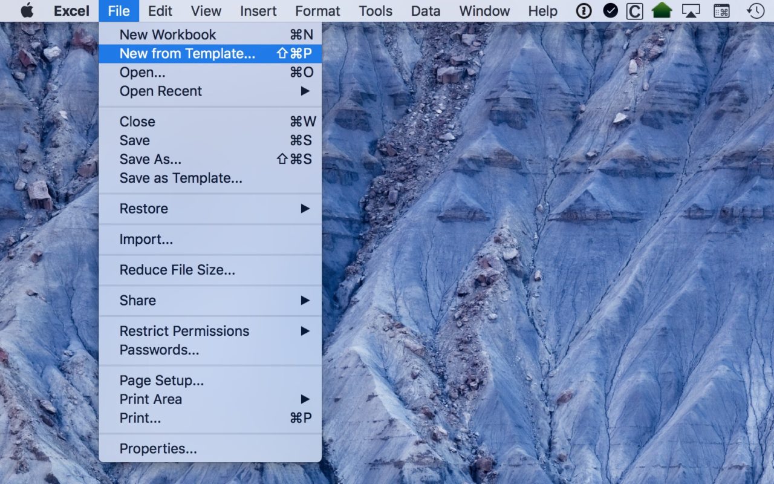Select New from Template

pos(210,53)
